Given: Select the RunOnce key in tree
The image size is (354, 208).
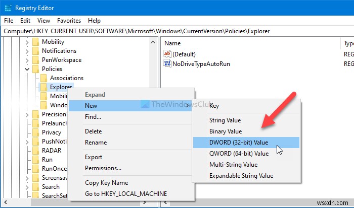Looking at the screenshot, I should tap(54, 169).
